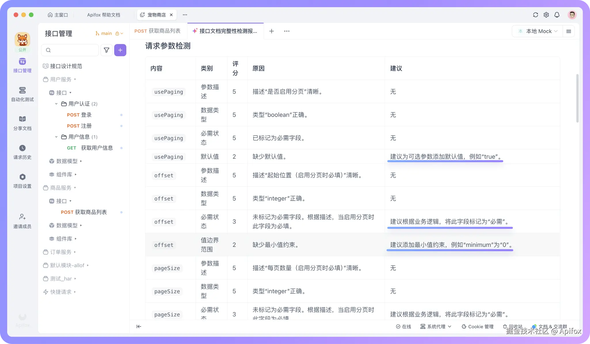Click the filter funnel icon

point(106,50)
